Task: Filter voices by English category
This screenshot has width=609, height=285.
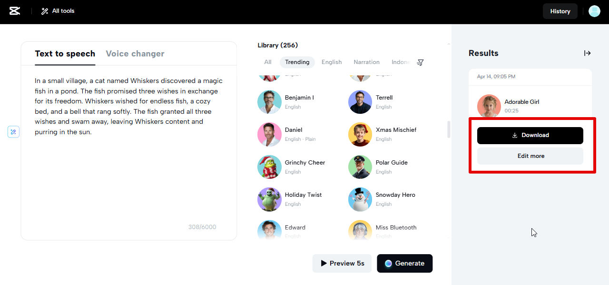Action: (x=332, y=62)
